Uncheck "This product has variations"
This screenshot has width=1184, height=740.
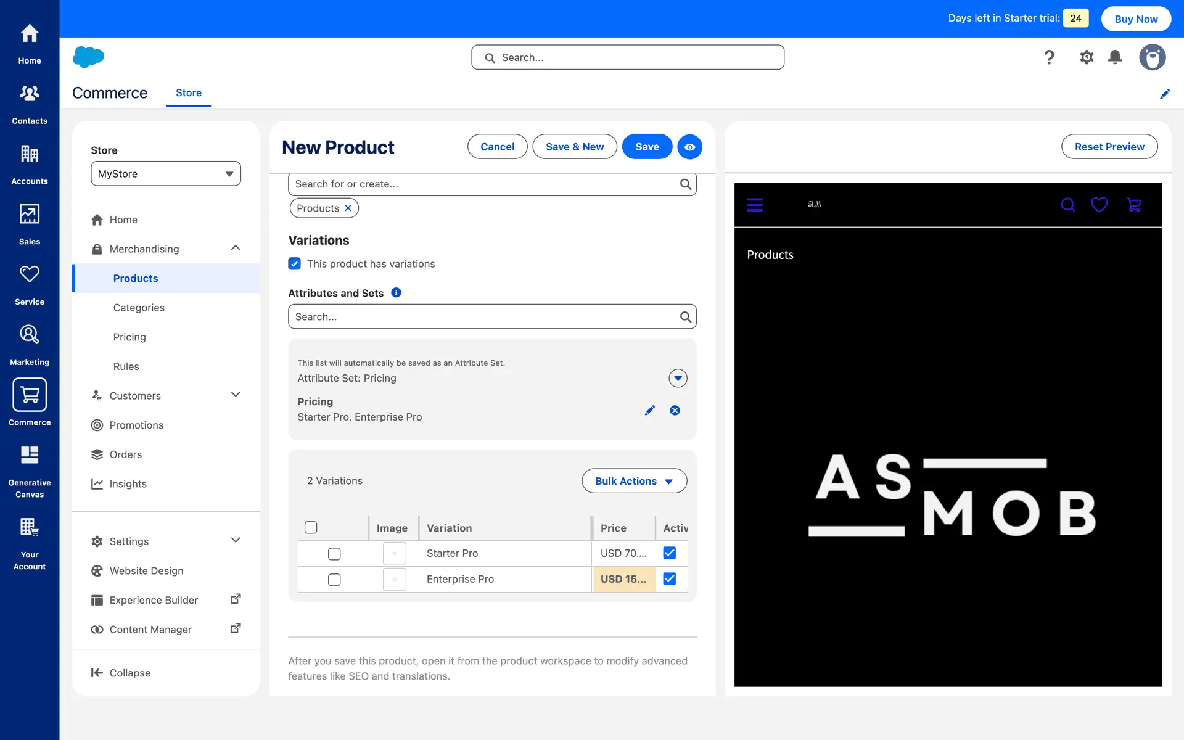click(x=295, y=264)
